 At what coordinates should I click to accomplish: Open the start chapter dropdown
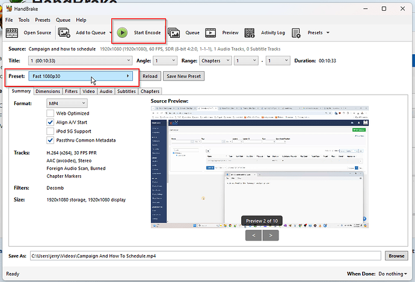(246, 61)
